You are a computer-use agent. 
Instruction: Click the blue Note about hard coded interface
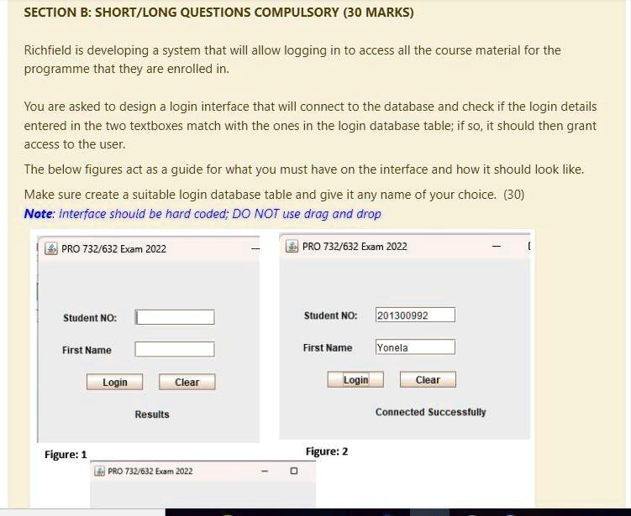[x=202, y=214]
